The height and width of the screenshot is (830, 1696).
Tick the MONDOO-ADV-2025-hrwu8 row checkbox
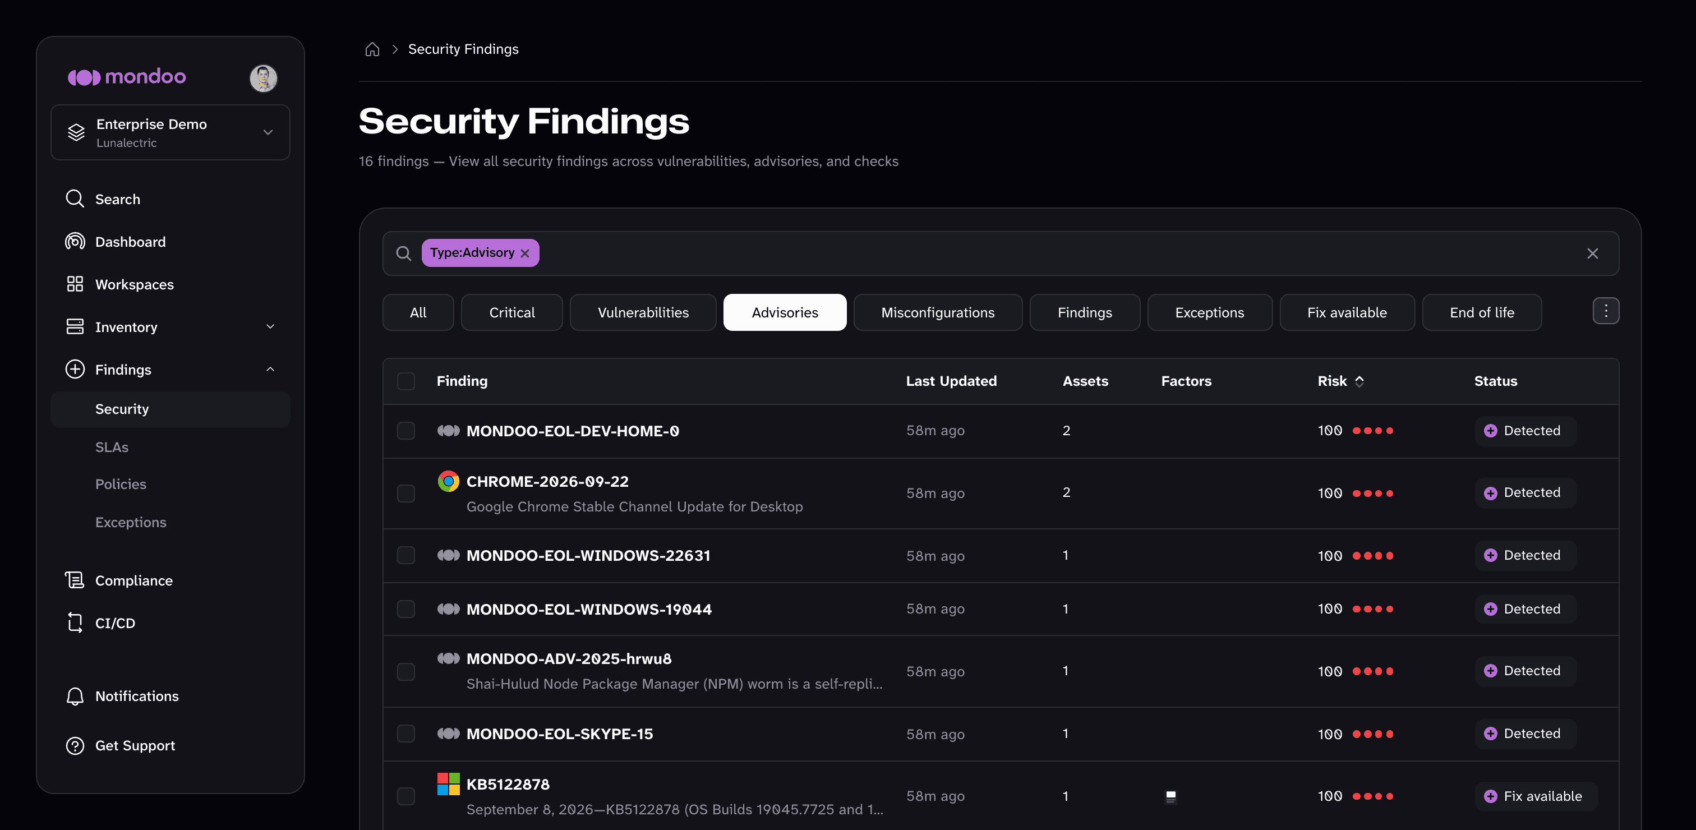tap(406, 671)
